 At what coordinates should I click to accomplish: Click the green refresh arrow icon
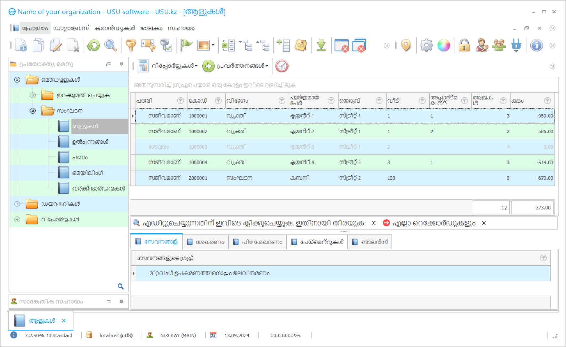[x=93, y=45]
